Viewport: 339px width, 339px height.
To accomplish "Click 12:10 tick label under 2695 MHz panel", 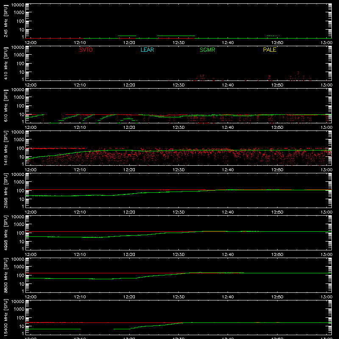I will click(x=80, y=212).
